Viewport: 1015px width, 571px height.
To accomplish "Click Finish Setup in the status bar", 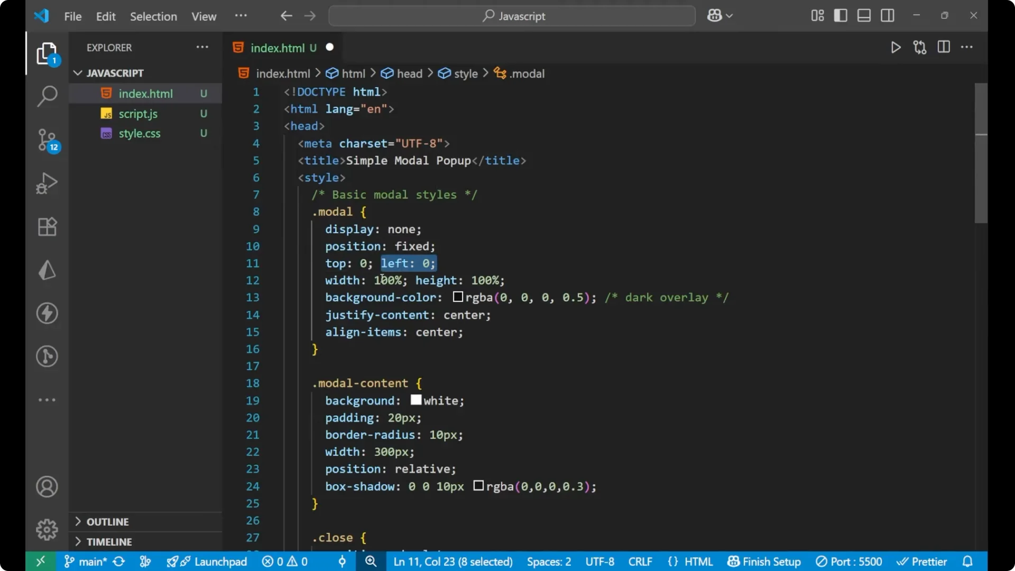I will click(763, 561).
